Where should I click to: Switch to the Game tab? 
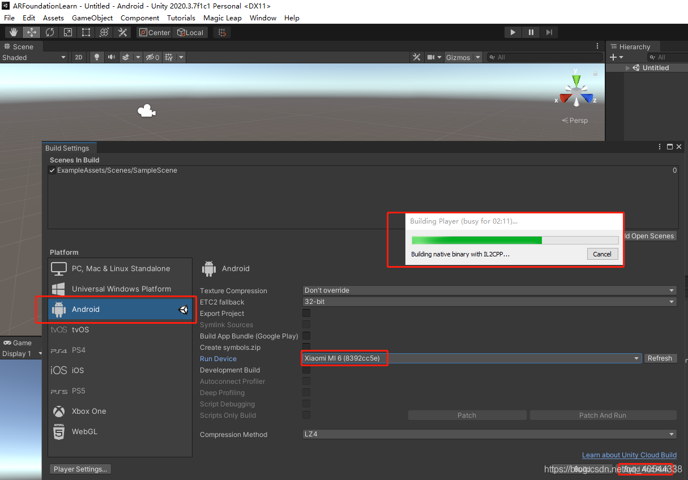tap(18, 342)
